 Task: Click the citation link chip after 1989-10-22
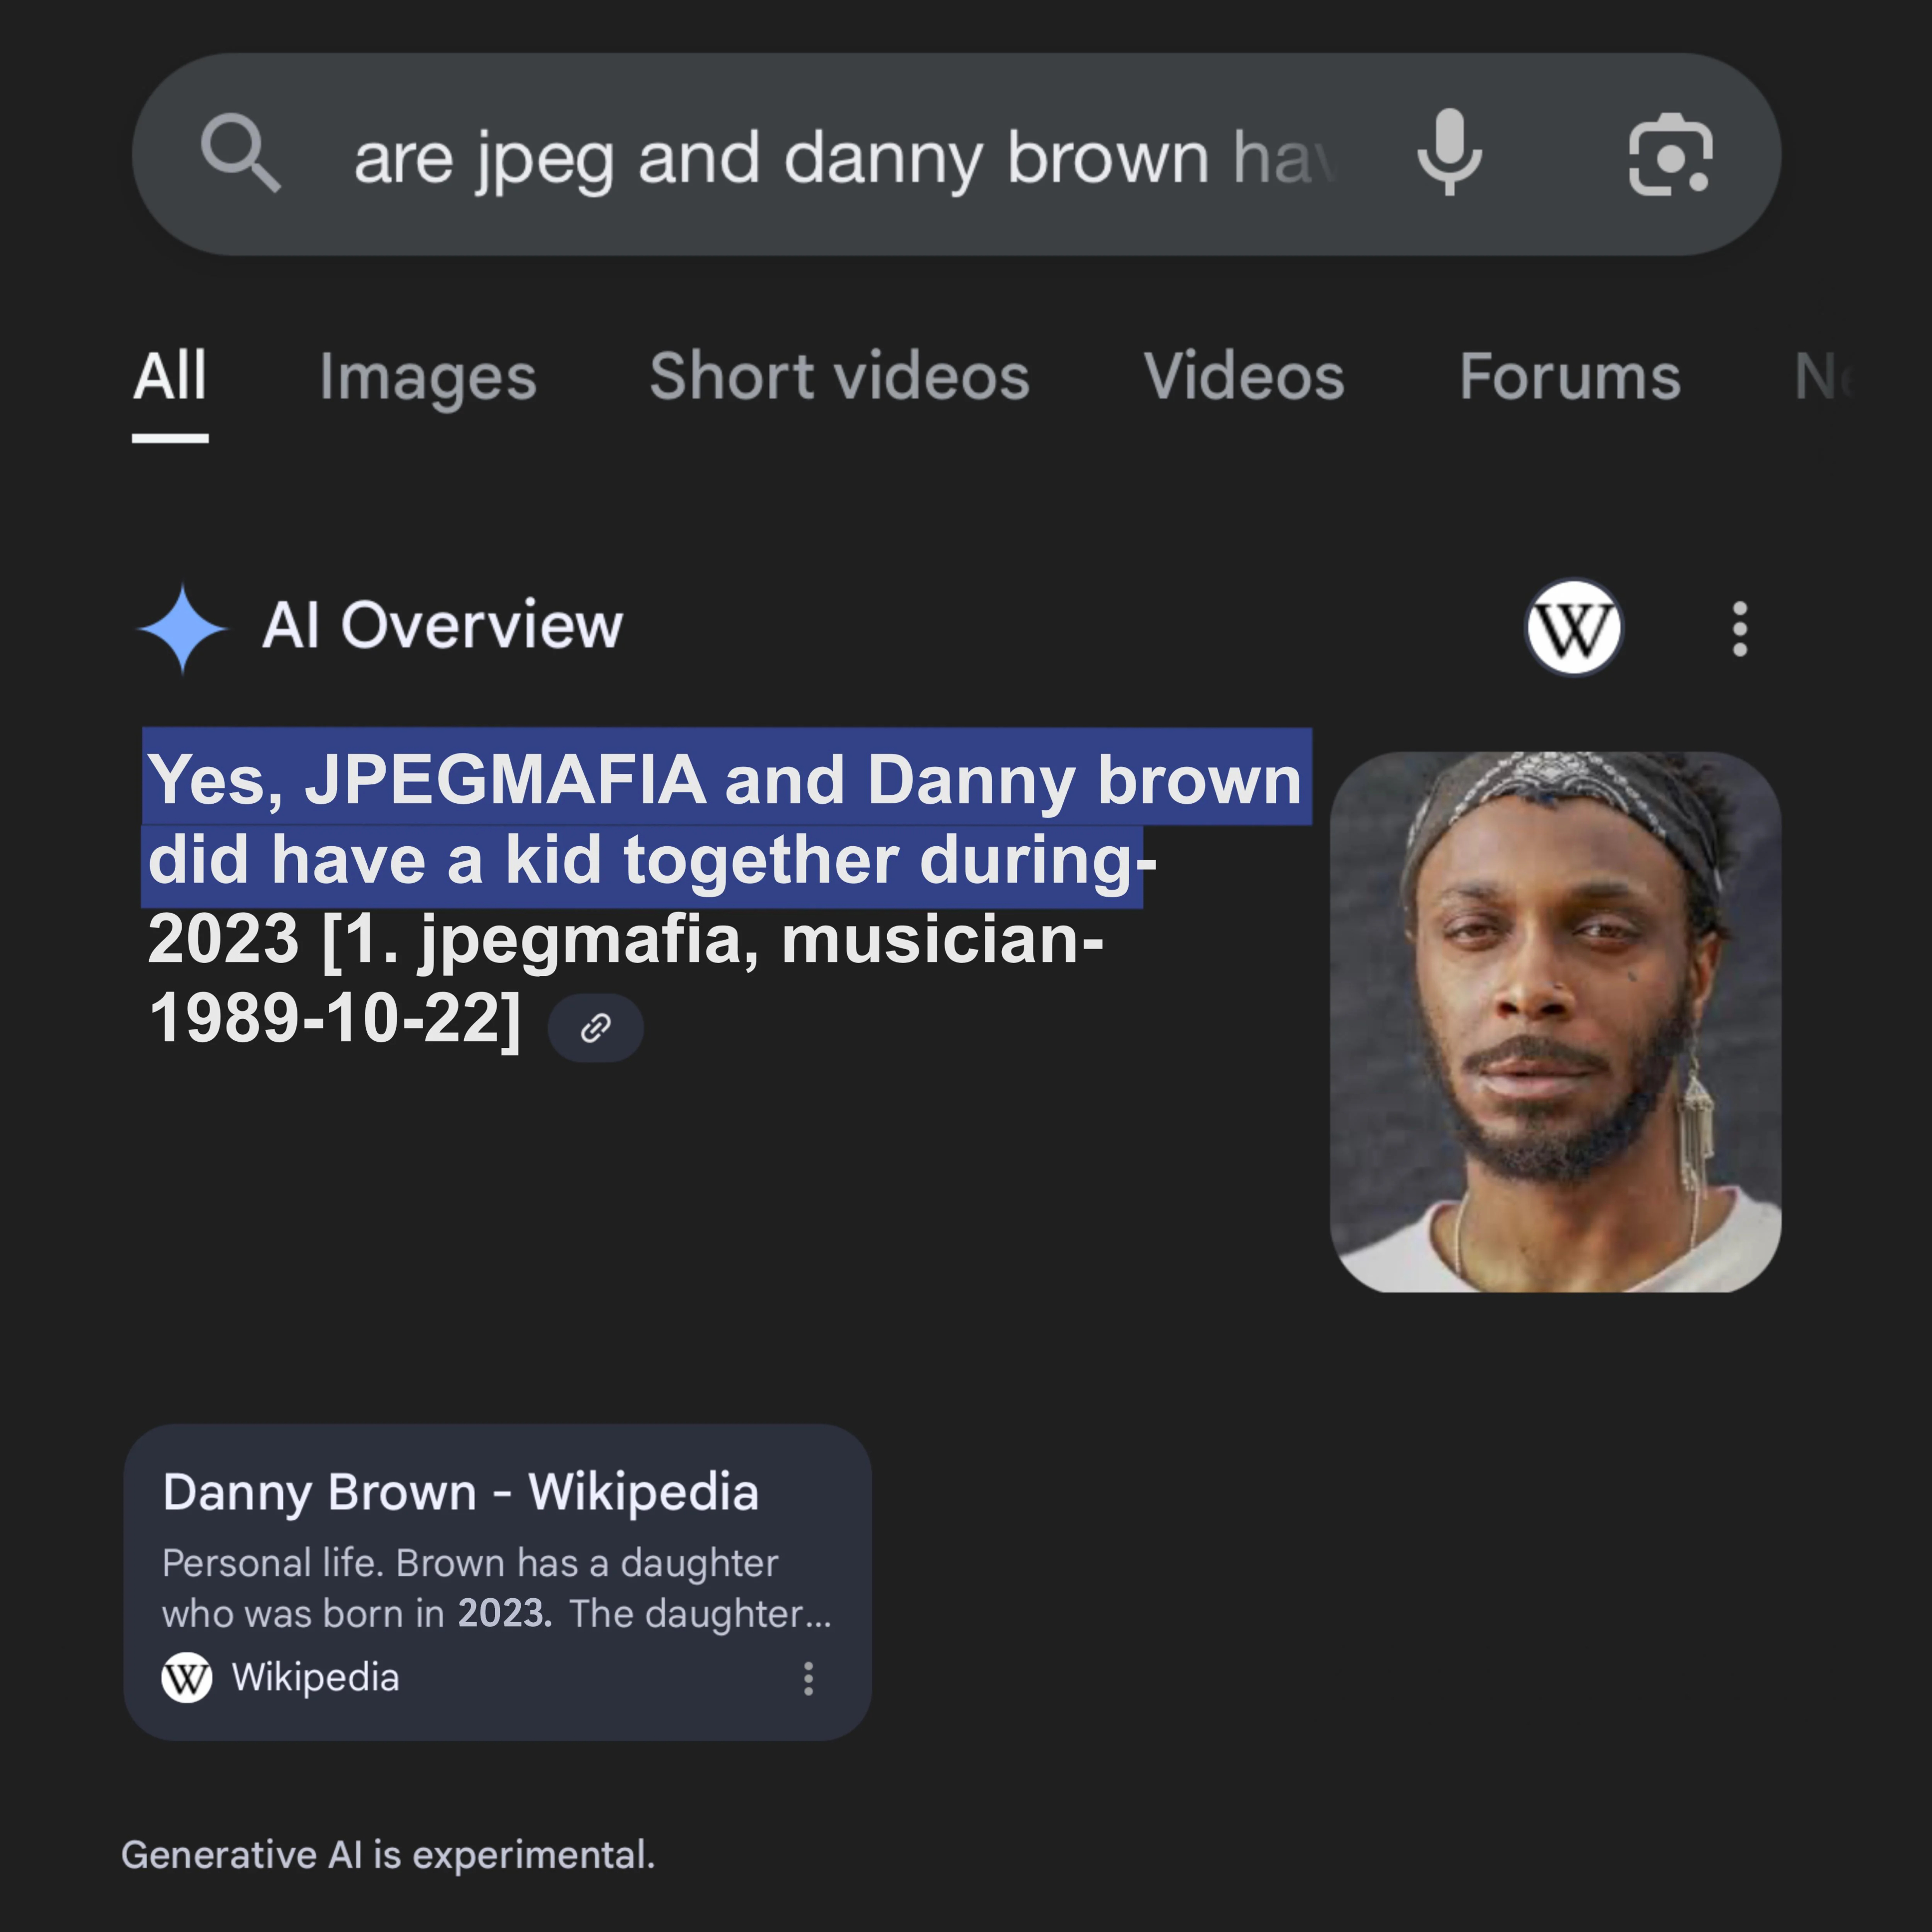pos(596,1027)
